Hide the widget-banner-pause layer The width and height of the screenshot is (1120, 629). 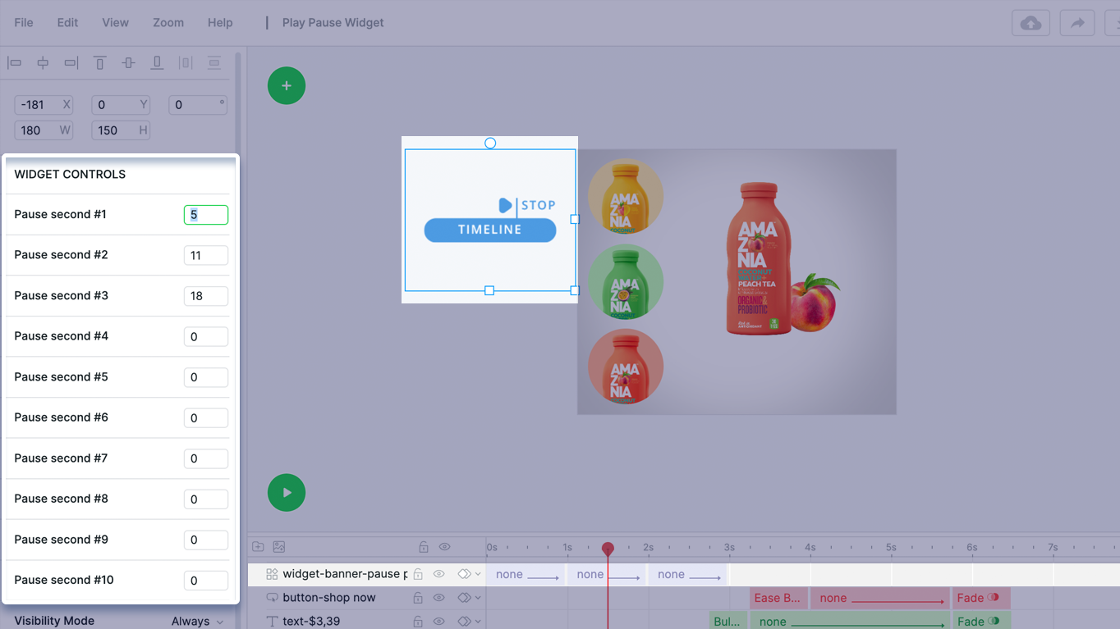pos(438,574)
